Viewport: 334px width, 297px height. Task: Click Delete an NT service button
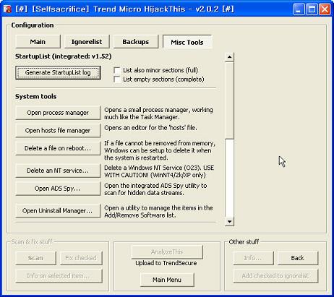[58, 171]
